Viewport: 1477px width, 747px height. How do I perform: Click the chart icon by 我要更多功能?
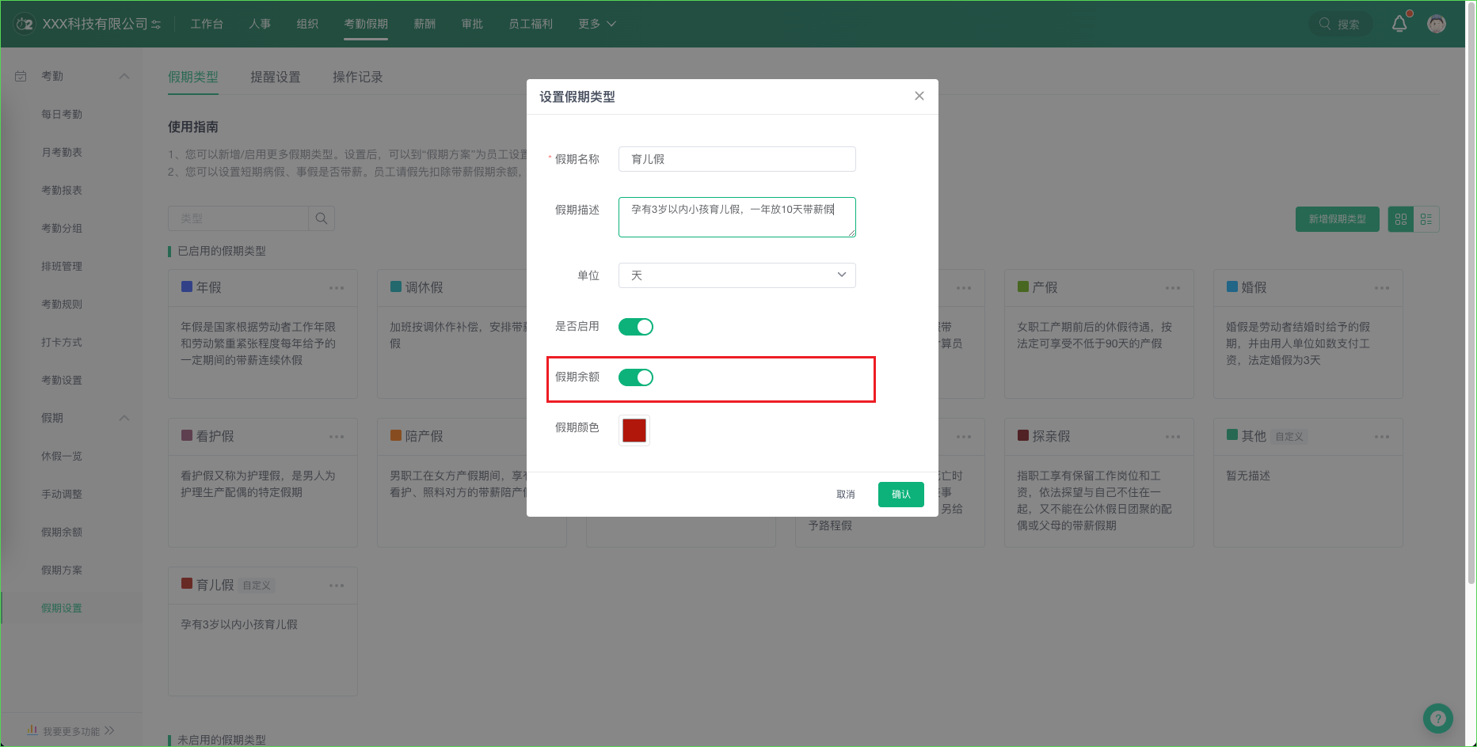coord(32,730)
